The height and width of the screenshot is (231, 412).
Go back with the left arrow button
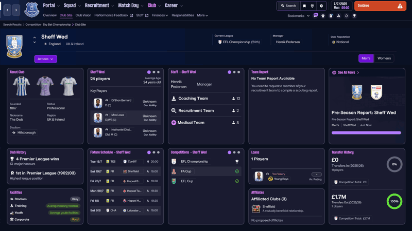[x=7, y=10]
